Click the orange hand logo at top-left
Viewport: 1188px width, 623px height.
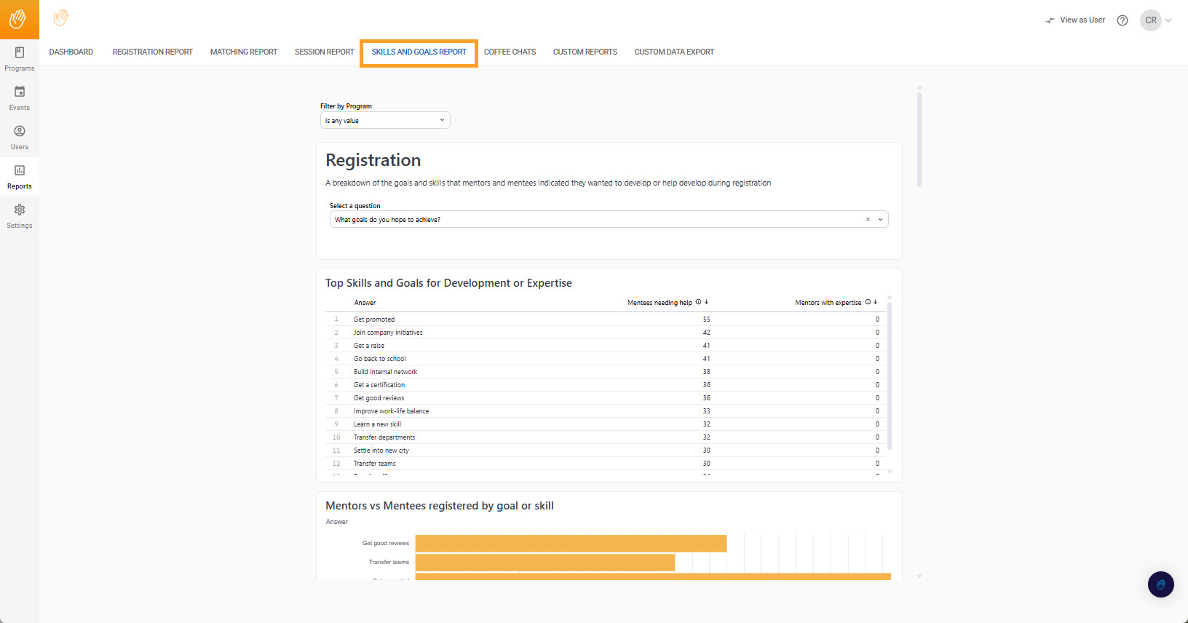[19, 19]
